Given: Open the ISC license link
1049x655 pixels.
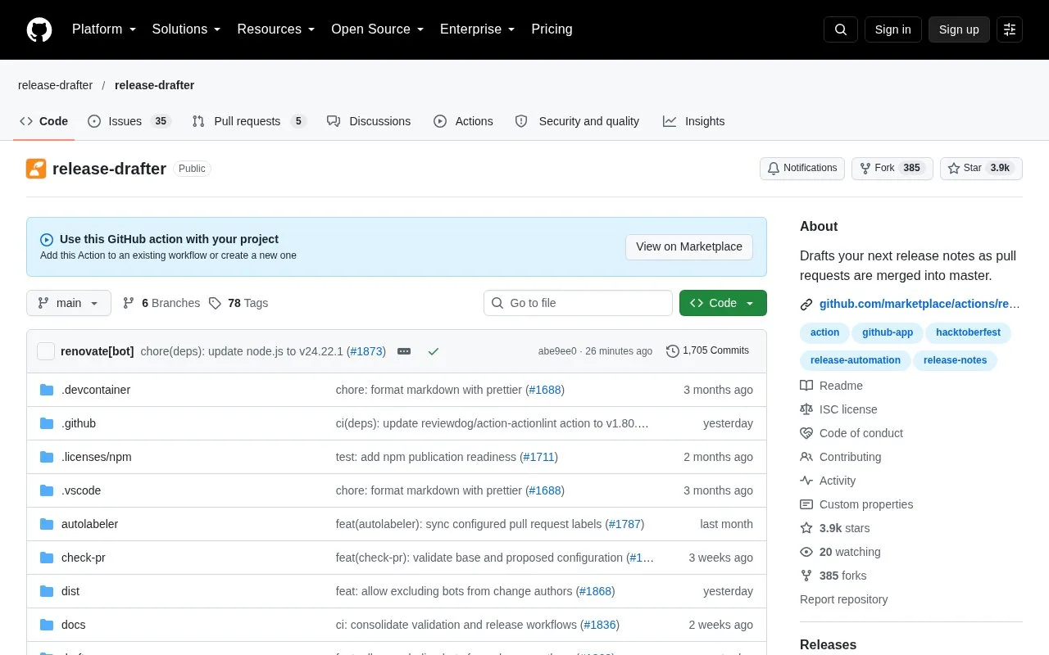Looking at the screenshot, I should point(838,409).
